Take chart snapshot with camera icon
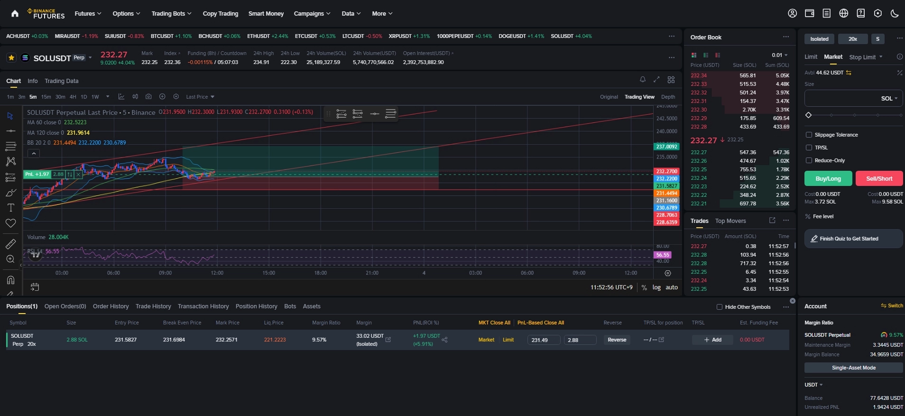The image size is (905, 416). click(148, 97)
